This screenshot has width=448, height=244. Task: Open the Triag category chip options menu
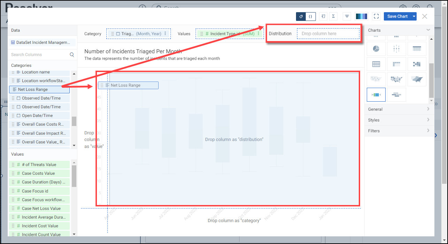click(165, 34)
